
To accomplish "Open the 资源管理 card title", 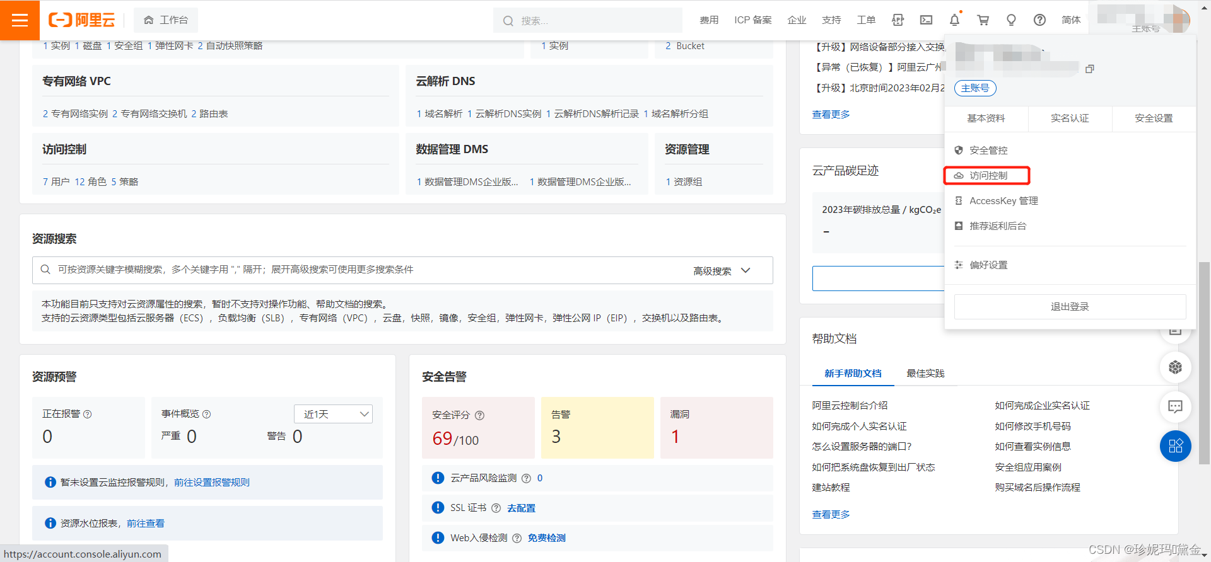I will click(687, 149).
